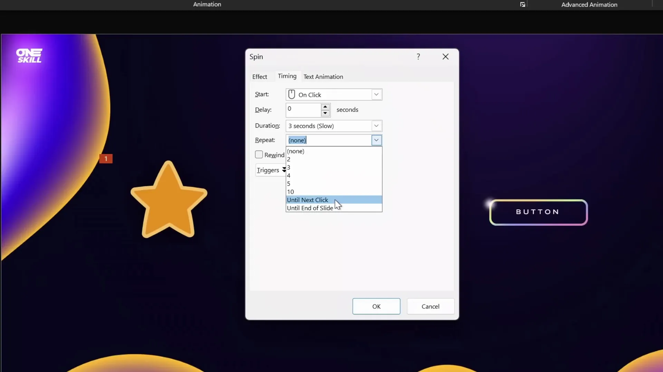
Task: Close the Spin dialog with the X
Action: click(x=445, y=56)
